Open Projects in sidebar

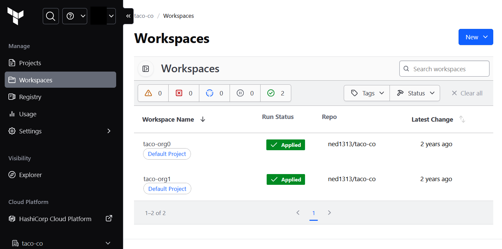coord(60,63)
